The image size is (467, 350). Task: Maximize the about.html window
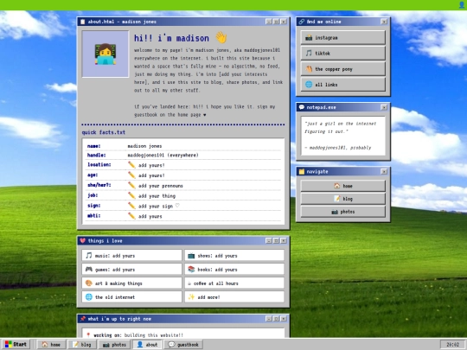coord(276,22)
